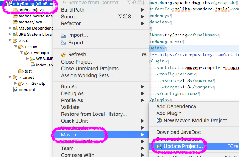
Task: Click the maven-compiler-plugin artifactId text
Action: click(x=213, y=67)
